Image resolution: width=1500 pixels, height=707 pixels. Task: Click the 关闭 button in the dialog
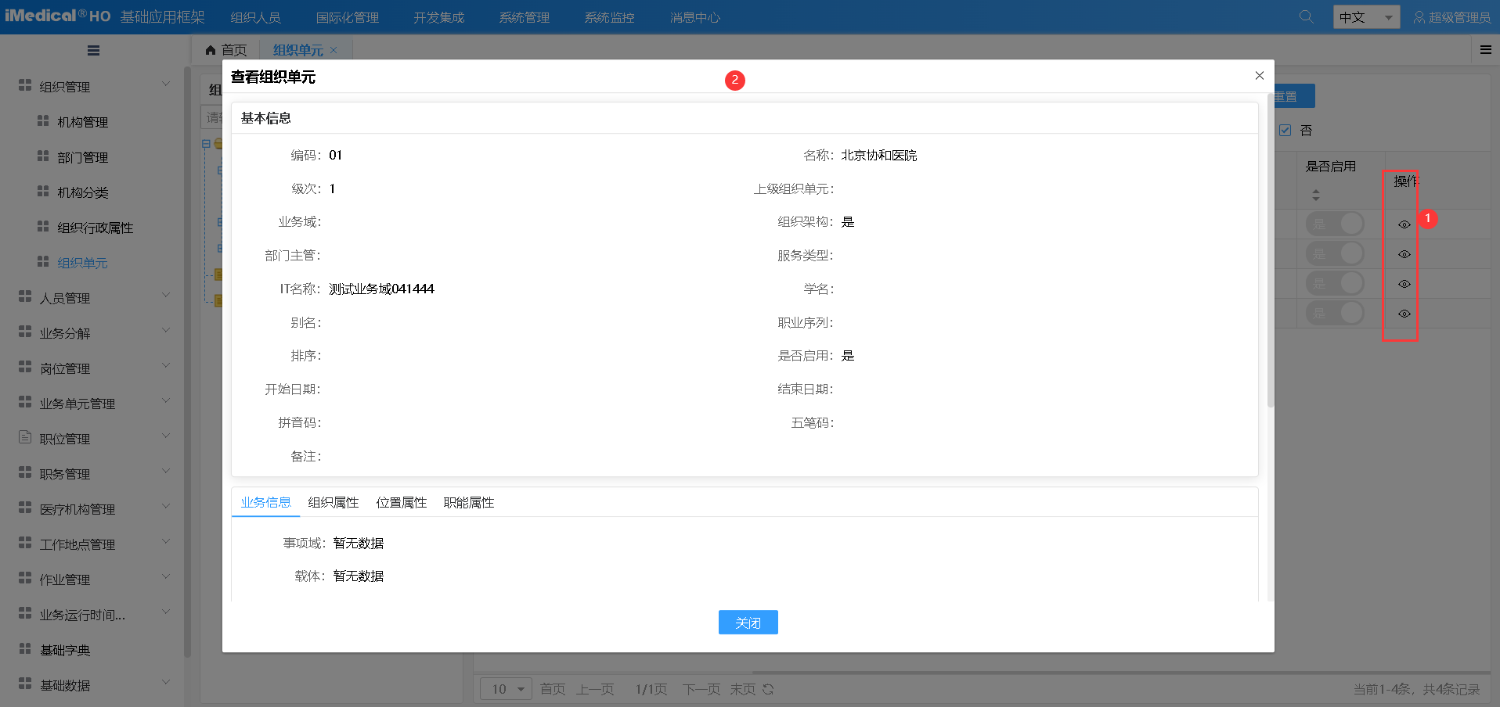coord(748,623)
